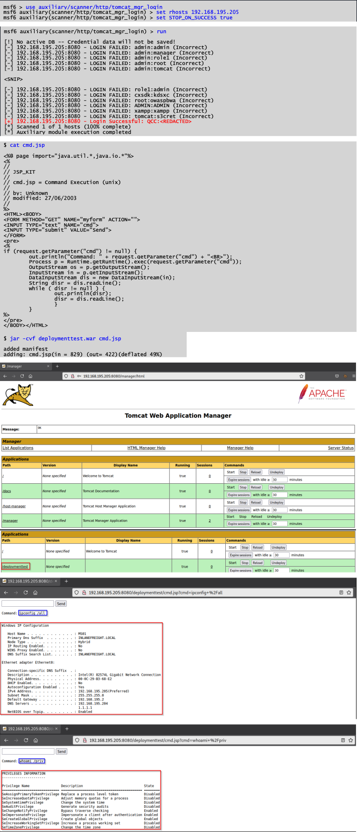This screenshot has height=832, width=357.
Task: Click command text box on ipconfig page
Action: click(x=28, y=604)
